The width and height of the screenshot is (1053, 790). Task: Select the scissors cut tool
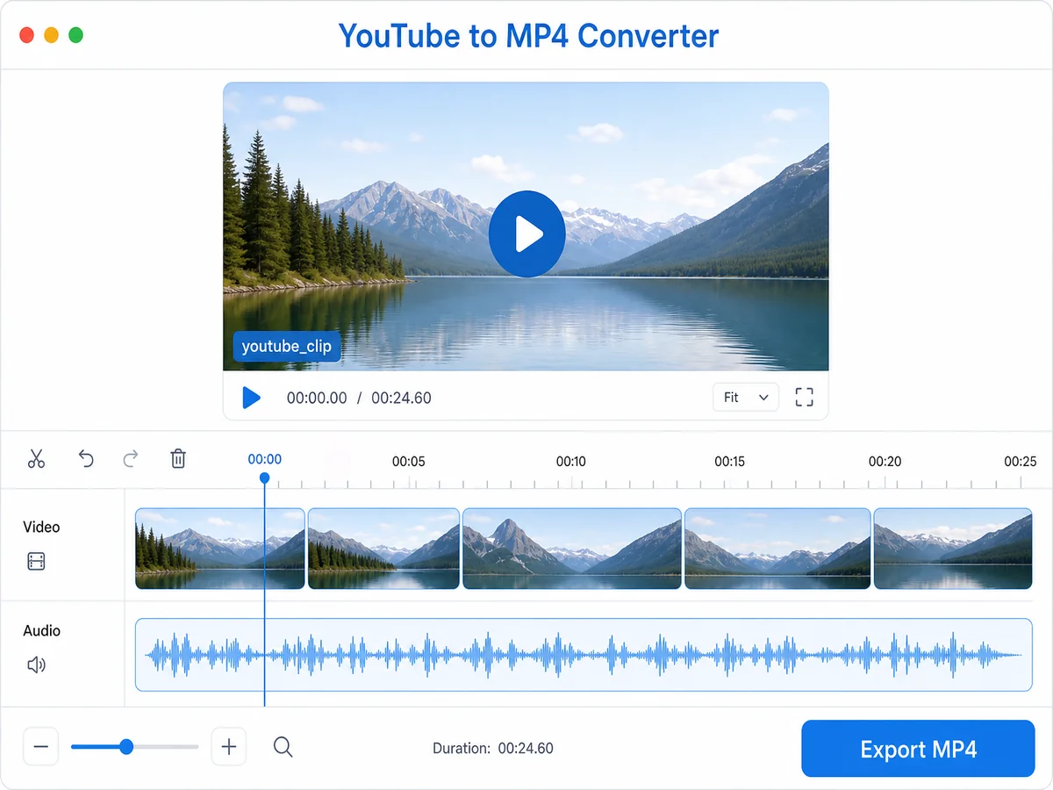tap(36, 458)
